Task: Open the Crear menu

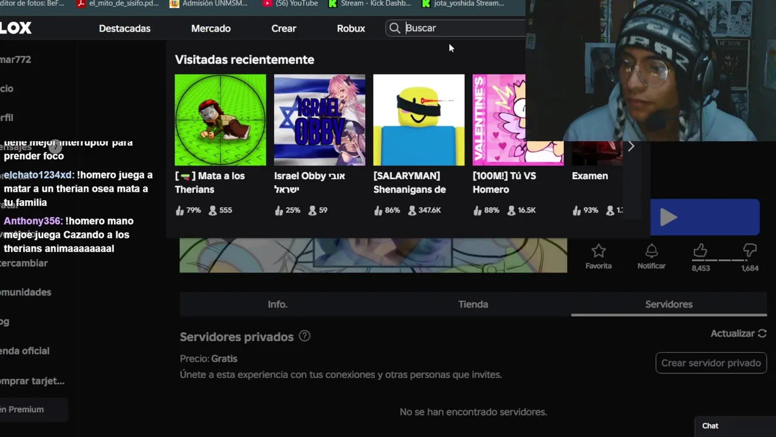Action: [x=284, y=29]
